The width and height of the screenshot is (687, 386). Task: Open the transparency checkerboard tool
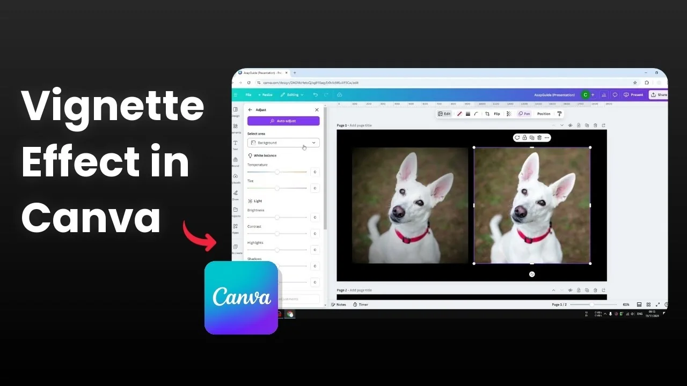pyautogui.click(x=509, y=114)
